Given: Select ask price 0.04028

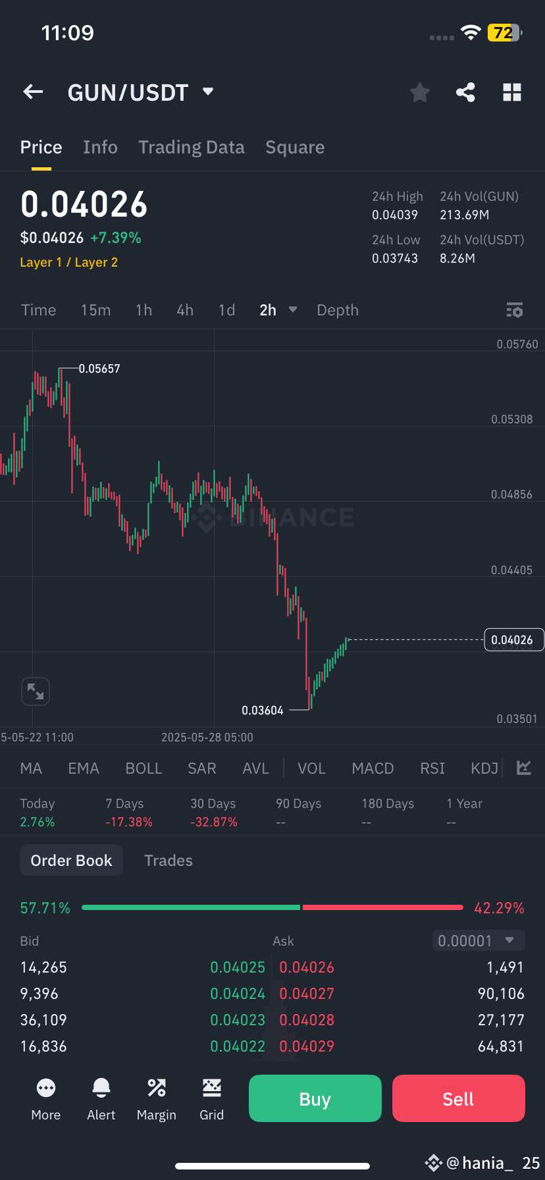Looking at the screenshot, I should click(307, 1020).
